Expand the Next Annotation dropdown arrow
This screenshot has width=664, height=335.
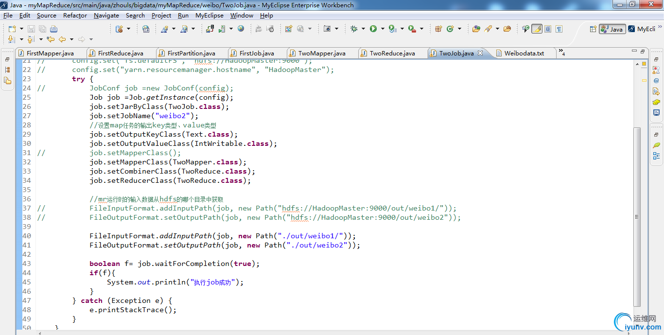[x=21, y=39]
